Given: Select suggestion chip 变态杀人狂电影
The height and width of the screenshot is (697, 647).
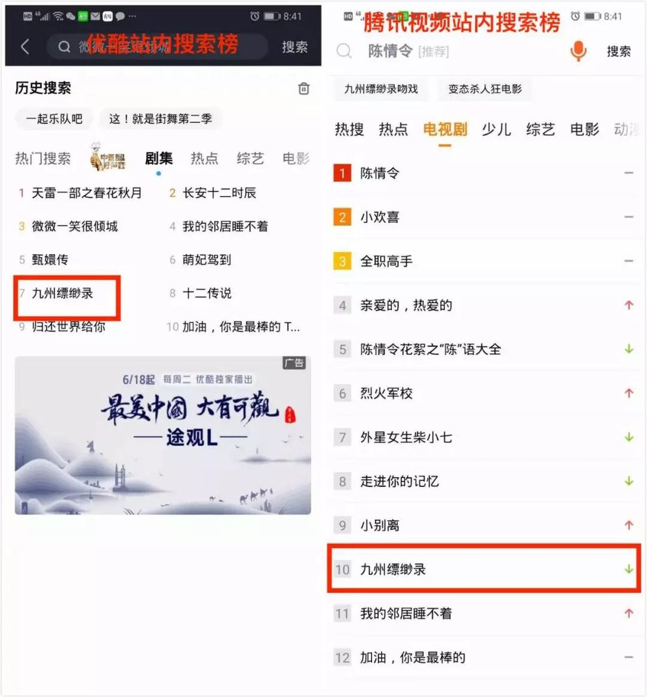Looking at the screenshot, I should coord(485,89).
